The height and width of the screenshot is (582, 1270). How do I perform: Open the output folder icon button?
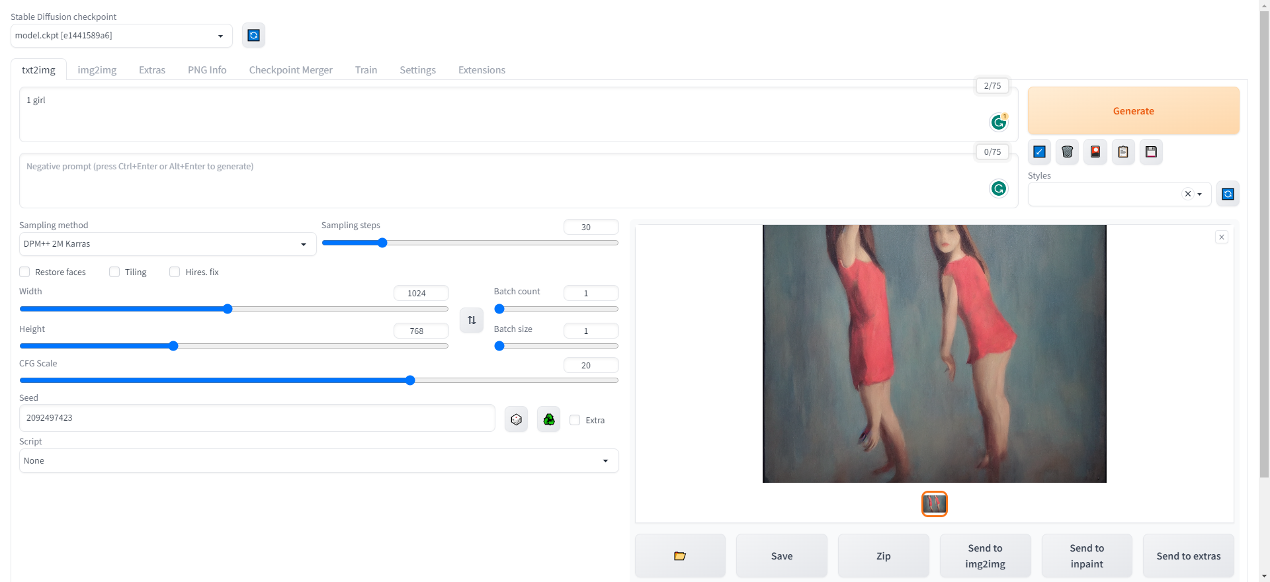(x=680, y=556)
